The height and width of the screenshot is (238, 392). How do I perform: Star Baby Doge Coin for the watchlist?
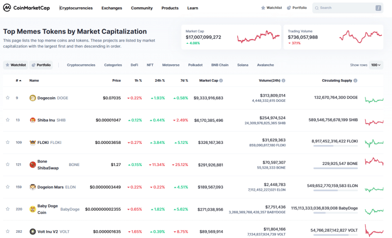(8, 209)
